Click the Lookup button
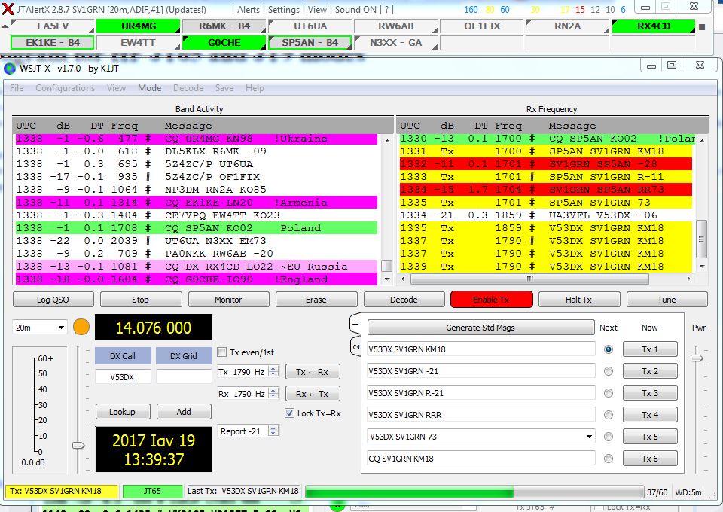Viewport: 723px width, 512px height. [123, 412]
